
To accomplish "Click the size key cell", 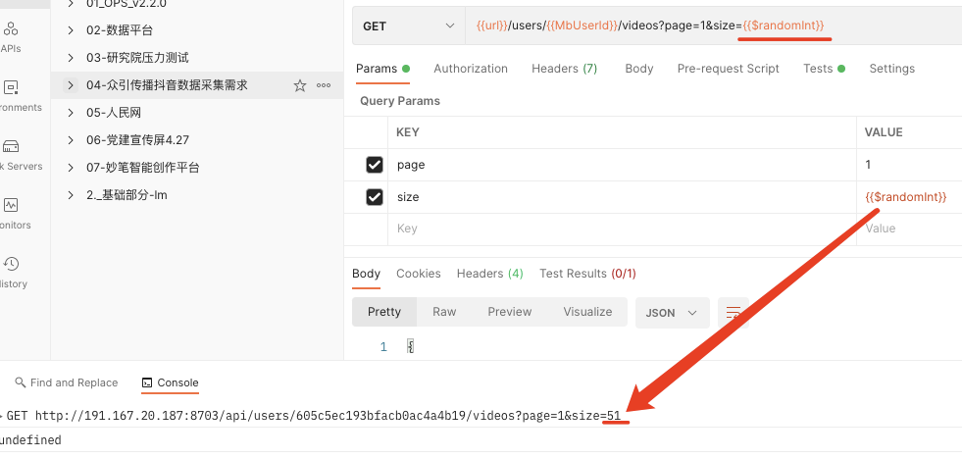I will (622, 197).
